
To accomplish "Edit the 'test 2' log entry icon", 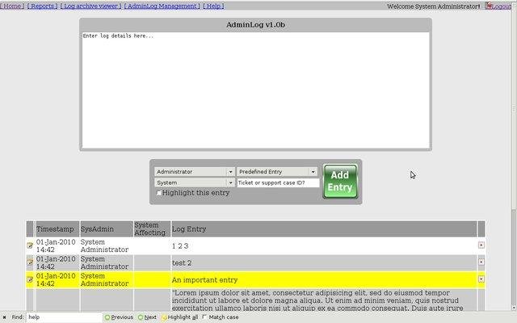I will (x=30, y=262).
